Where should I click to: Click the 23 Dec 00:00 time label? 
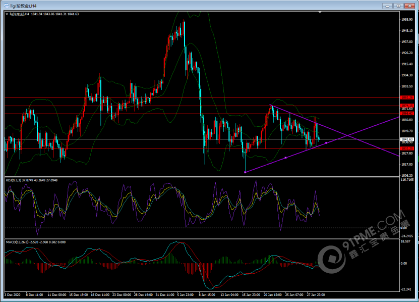(122, 295)
